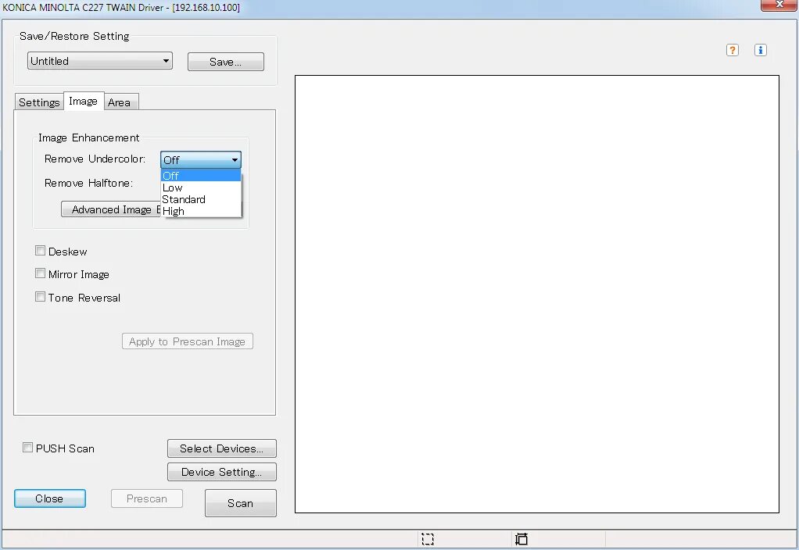The image size is (799, 550).
Task: Switch to the Settings tab
Action: (39, 102)
